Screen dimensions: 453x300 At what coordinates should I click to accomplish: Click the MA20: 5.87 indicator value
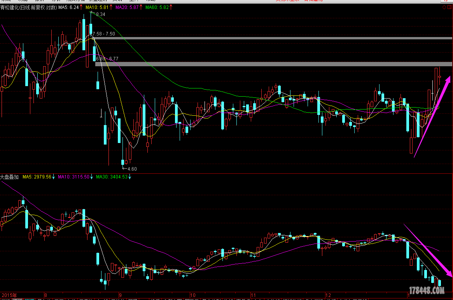(127, 7)
